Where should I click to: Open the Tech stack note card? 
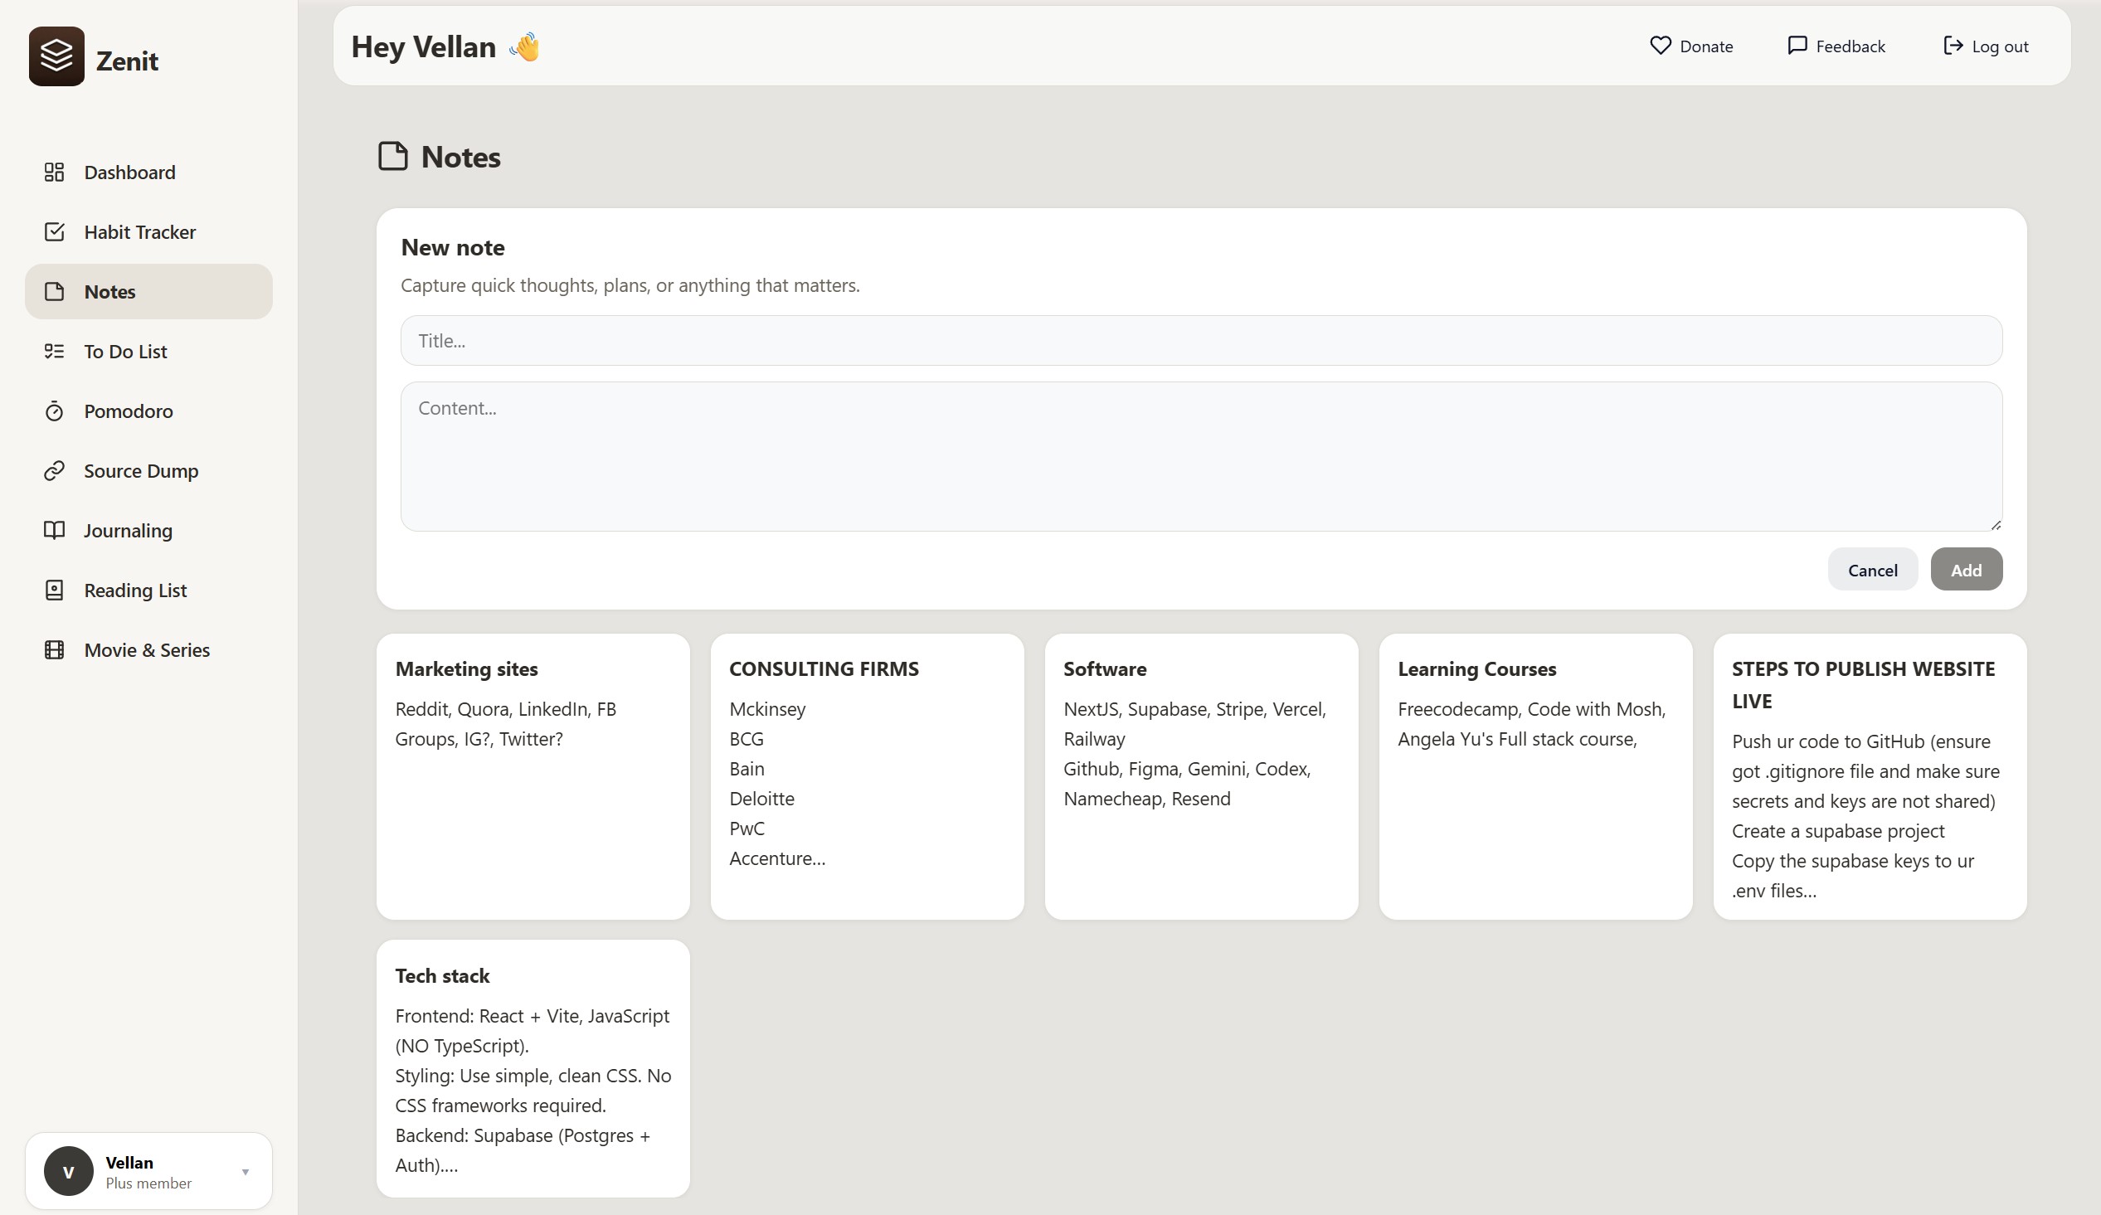tap(533, 1068)
